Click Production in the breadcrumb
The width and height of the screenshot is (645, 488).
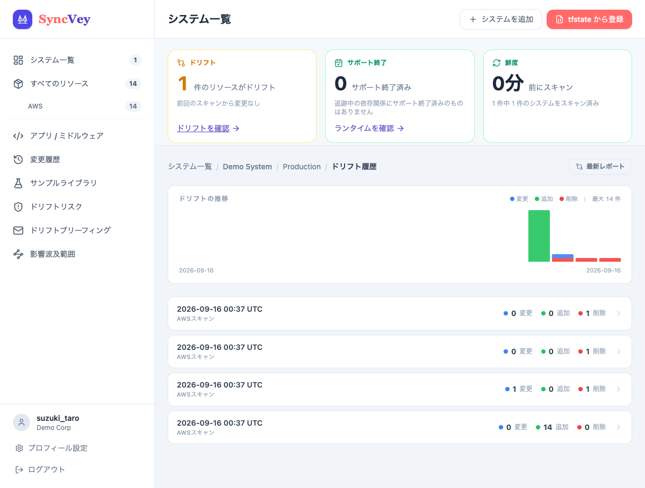point(302,167)
